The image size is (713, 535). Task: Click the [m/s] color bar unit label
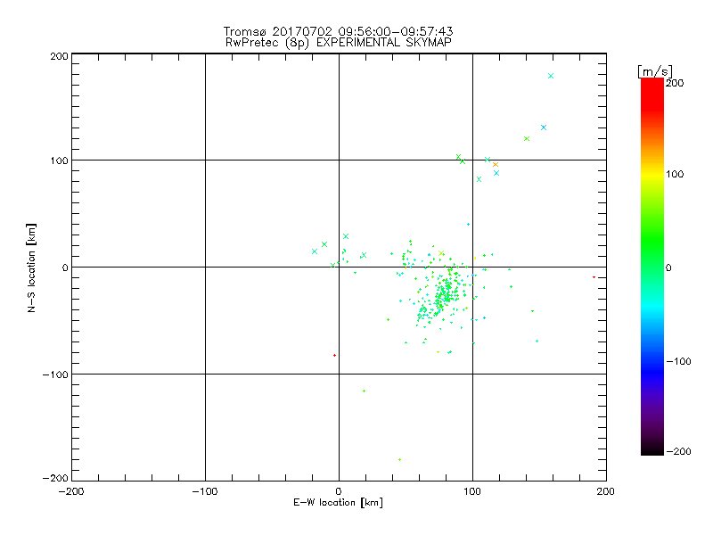click(655, 71)
